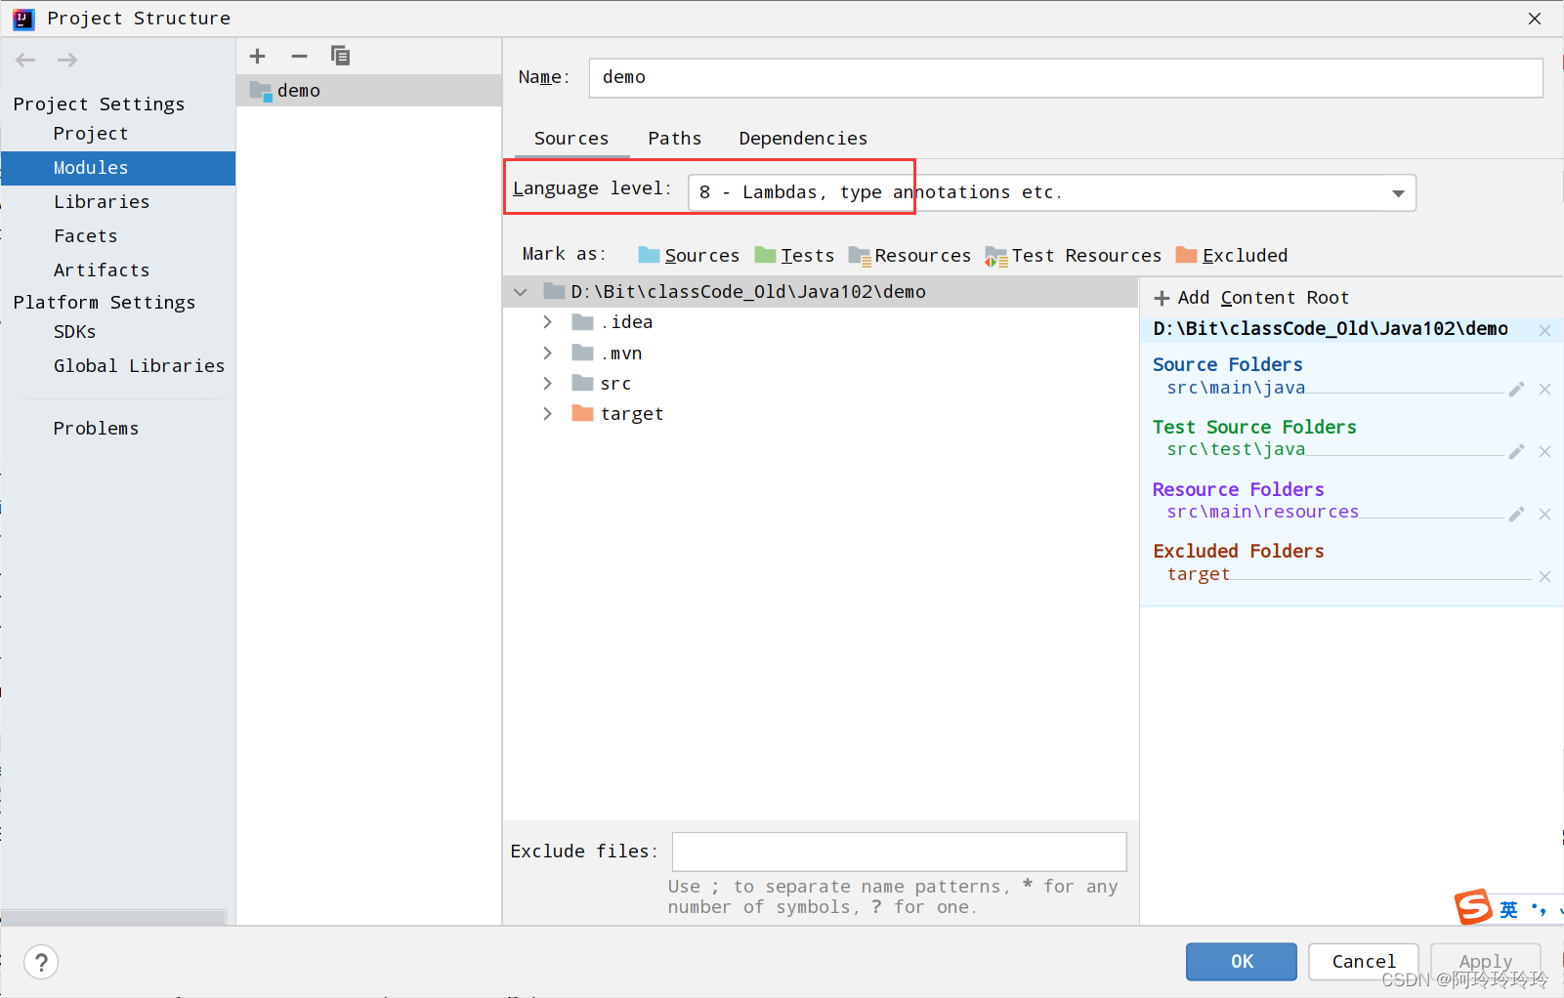Switch to the Paths tab

coord(675,139)
